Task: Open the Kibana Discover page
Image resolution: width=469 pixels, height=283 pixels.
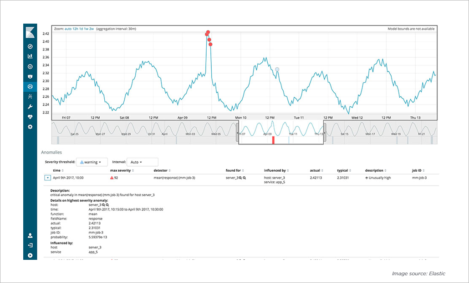Action: (30, 46)
